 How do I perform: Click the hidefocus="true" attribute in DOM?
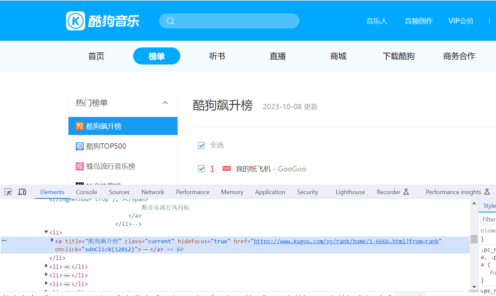tap(204, 241)
